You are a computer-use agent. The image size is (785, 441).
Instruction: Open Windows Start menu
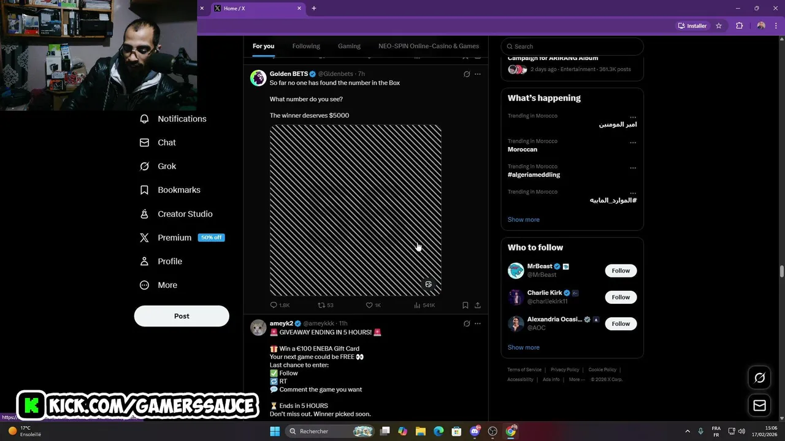coord(275,431)
